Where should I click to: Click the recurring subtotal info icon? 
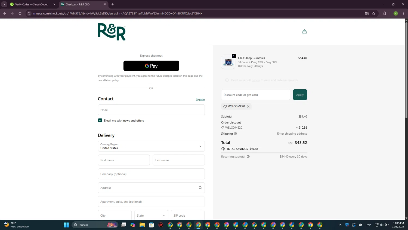point(248,157)
